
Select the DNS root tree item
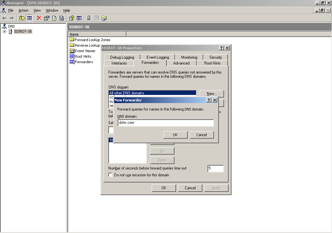pos(11,26)
